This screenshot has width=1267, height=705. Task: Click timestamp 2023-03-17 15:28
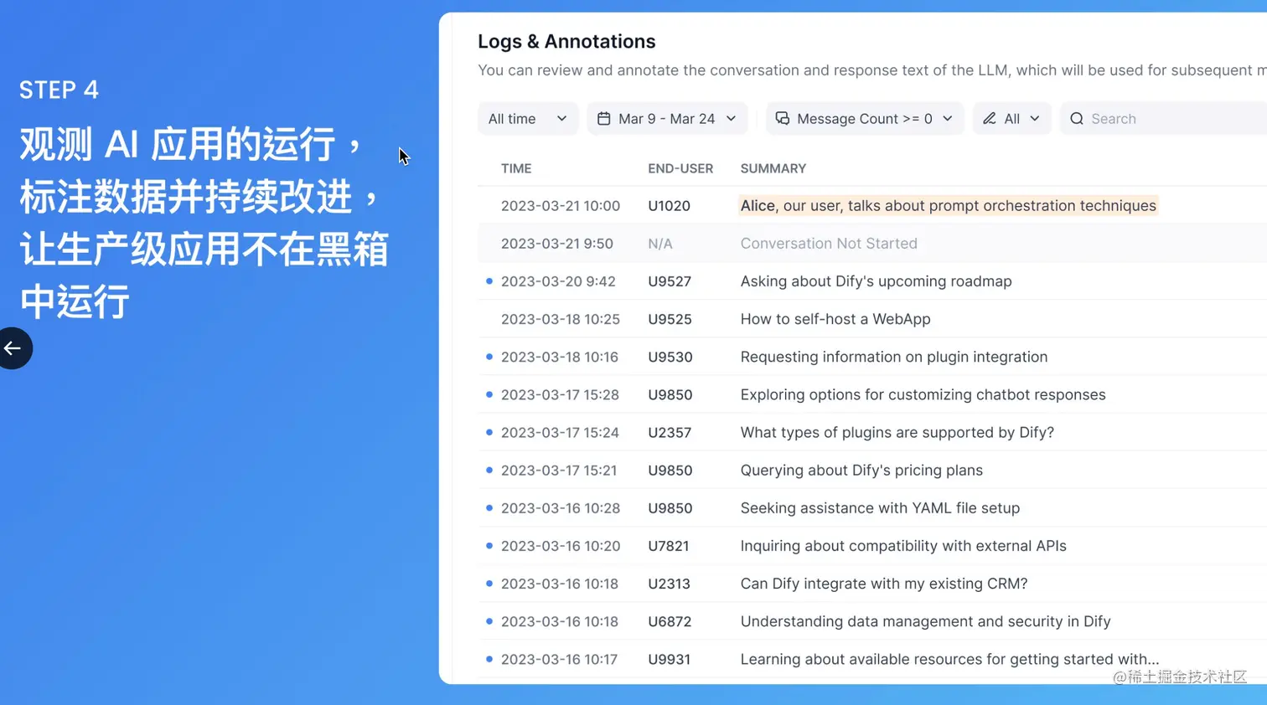(x=560, y=394)
